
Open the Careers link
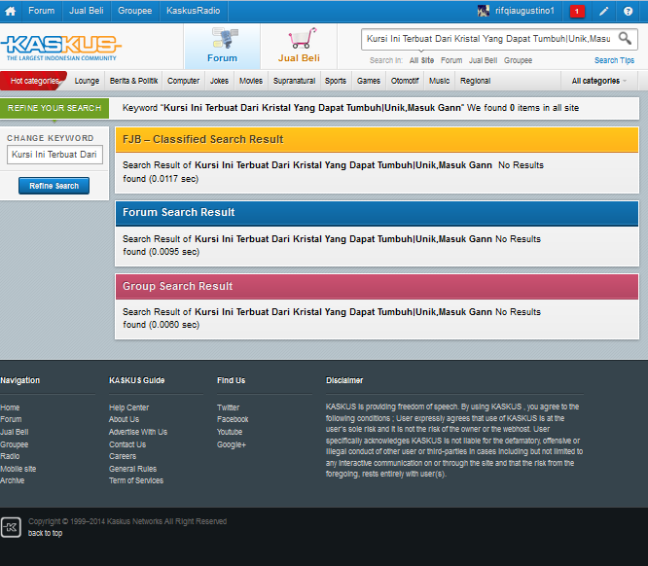coord(123,456)
